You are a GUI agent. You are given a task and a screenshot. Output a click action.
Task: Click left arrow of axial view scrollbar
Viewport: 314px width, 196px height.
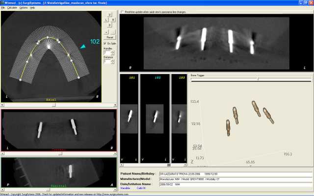point(2,105)
